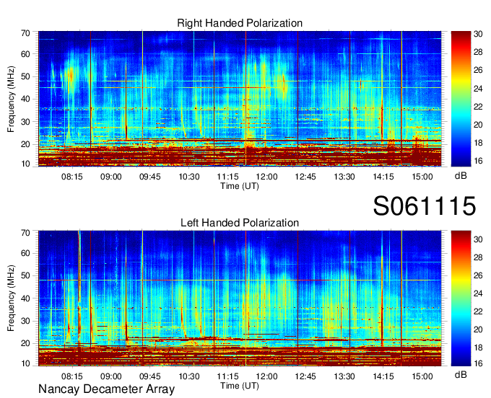Click 70 MHz tick on Right Handed frequency axis
The image size is (491, 398).
click(25, 33)
